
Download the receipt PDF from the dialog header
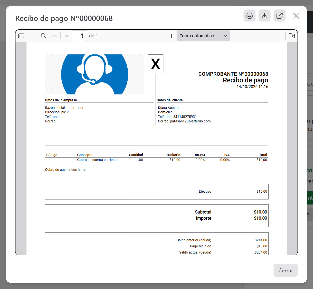[264, 16]
